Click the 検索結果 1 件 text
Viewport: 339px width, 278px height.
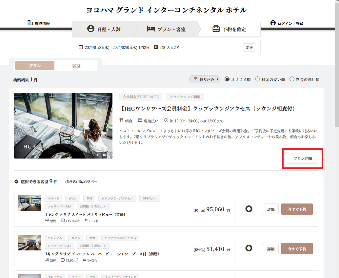point(26,80)
